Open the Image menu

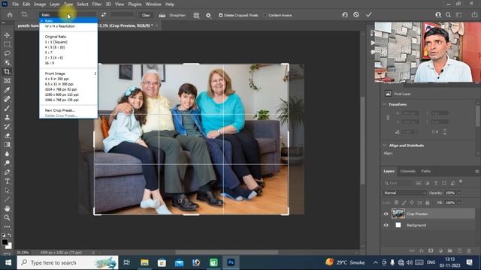pos(40,4)
